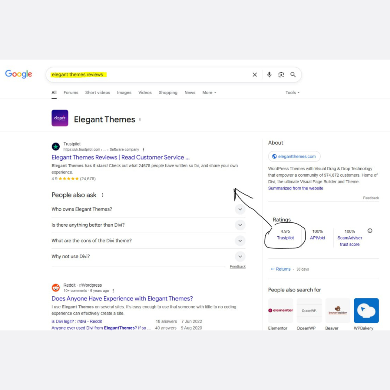Switch to the Forums tab
The height and width of the screenshot is (390, 390).
click(x=71, y=92)
